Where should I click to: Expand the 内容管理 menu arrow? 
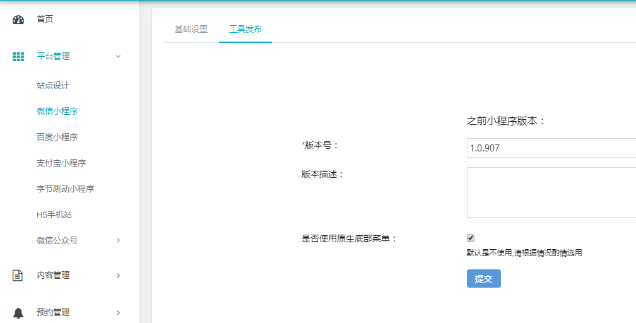point(118,276)
